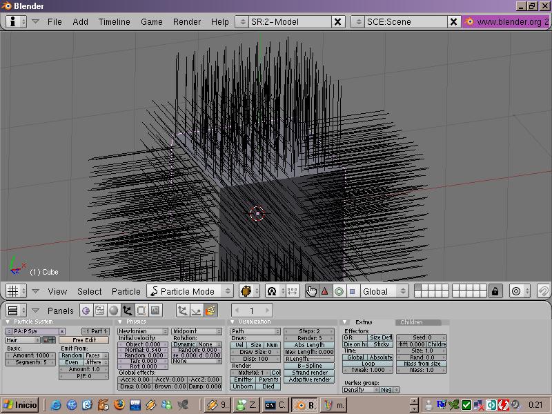The width and height of the screenshot is (552, 414).
Task: Click the Free Edit button
Action: click(83, 340)
